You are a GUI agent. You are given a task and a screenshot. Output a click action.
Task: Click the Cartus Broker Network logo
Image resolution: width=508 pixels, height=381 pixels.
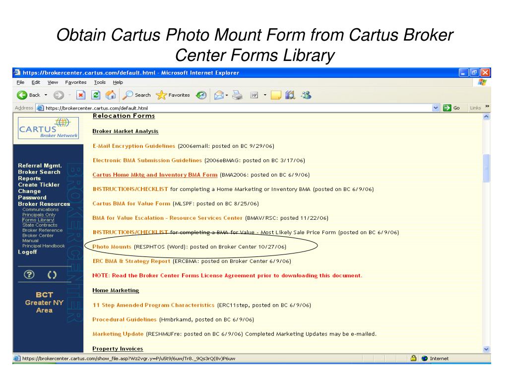click(48, 128)
